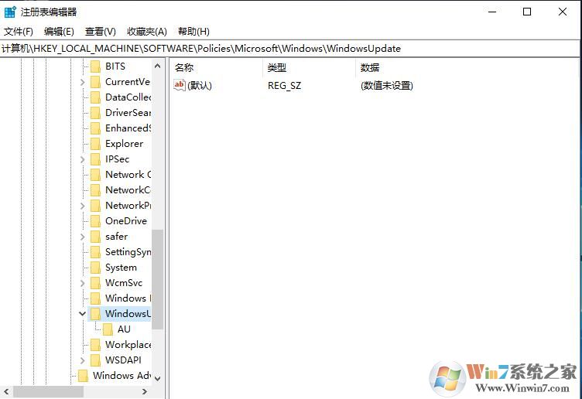Minimize the Registry Editor window

(x=492, y=12)
